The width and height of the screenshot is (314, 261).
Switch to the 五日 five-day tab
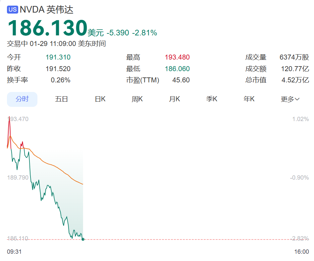click(x=62, y=99)
